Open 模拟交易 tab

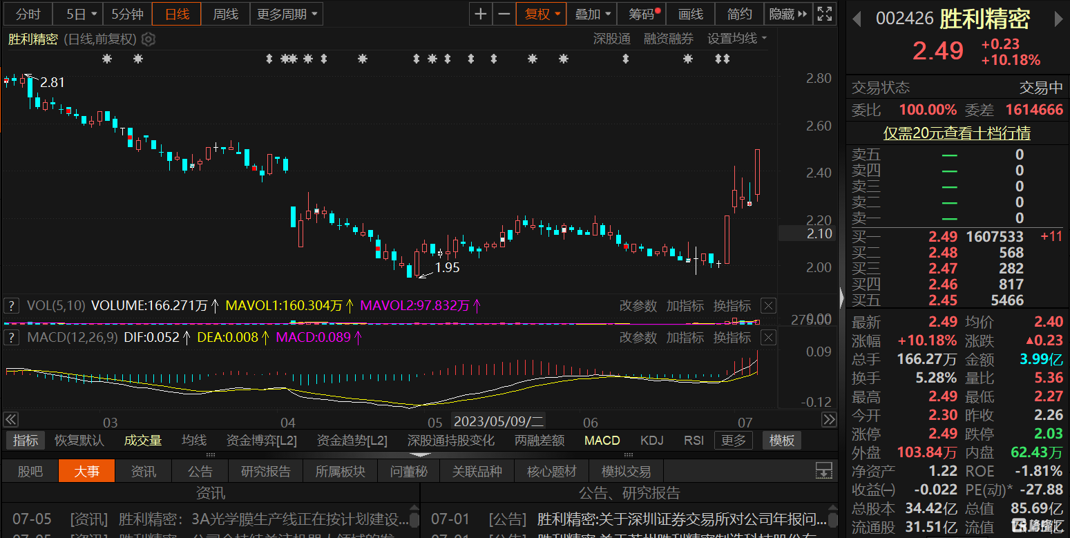[626, 471]
